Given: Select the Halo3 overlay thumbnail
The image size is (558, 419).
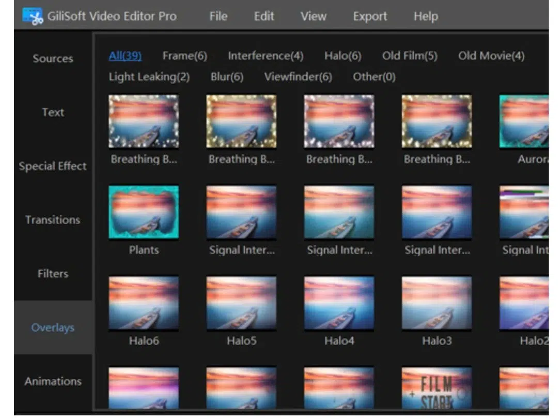Looking at the screenshot, I should pos(437,303).
